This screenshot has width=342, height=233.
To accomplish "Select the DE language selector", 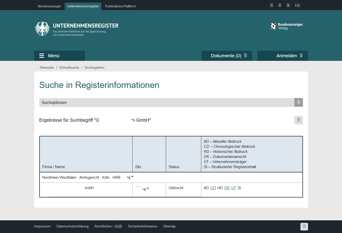I will point(298,5).
